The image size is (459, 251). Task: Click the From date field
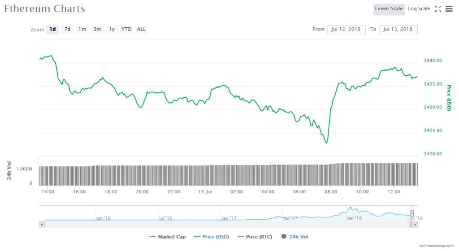[x=346, y=30]
